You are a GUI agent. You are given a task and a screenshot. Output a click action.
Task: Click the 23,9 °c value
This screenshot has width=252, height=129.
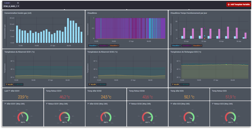coord(23,97)
